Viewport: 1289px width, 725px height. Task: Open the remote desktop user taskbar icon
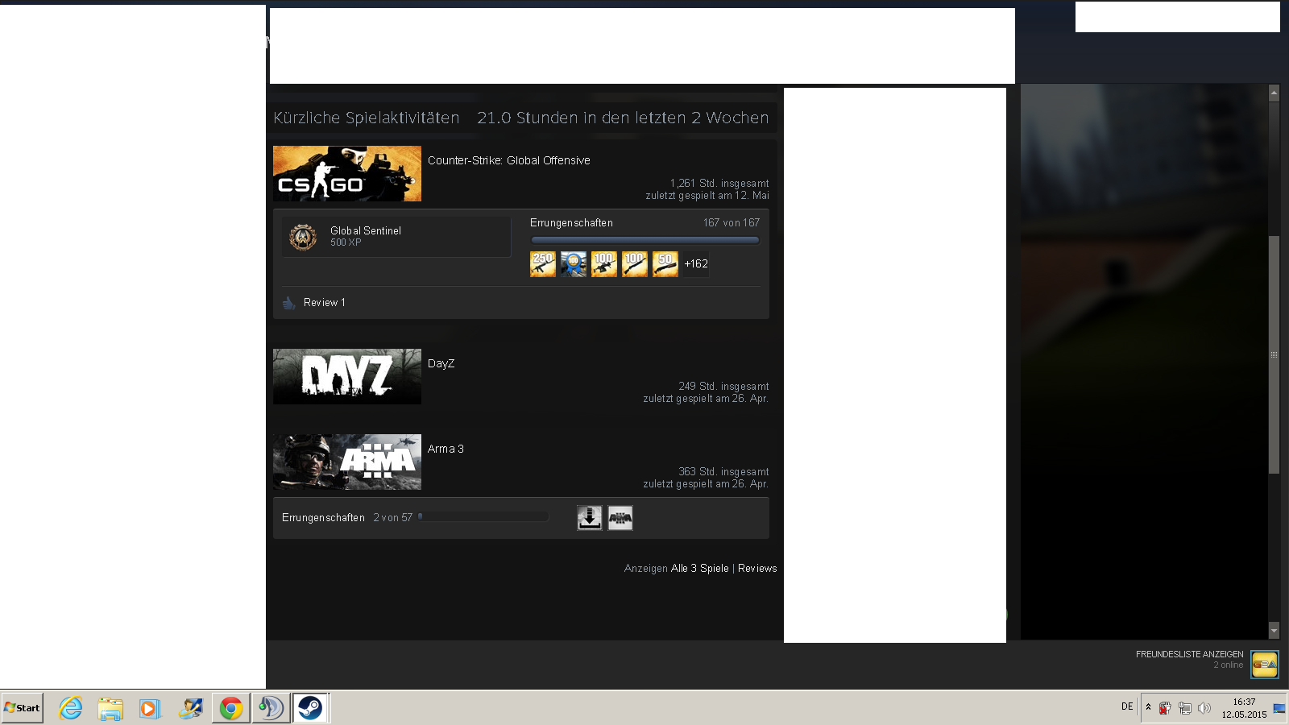click(x=190, y=708)
